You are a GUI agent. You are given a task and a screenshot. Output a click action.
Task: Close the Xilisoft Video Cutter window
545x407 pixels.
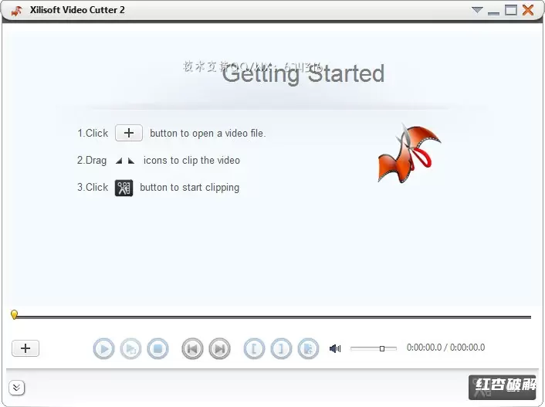pos(528,10)
